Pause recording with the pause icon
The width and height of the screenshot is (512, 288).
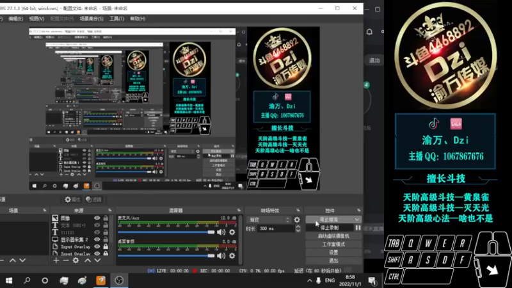(x=358, y=228)
